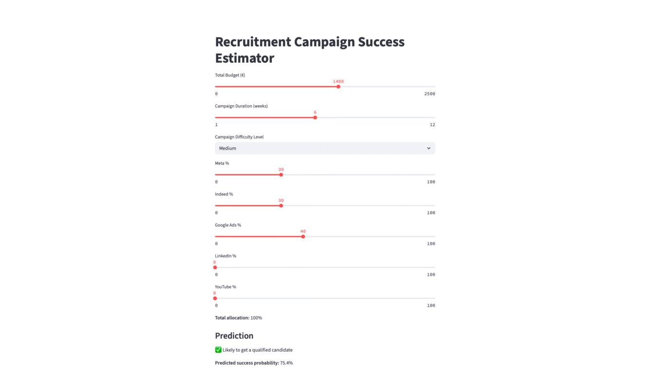Click the 2500 maximum label under Total Budget

[430, 94]
